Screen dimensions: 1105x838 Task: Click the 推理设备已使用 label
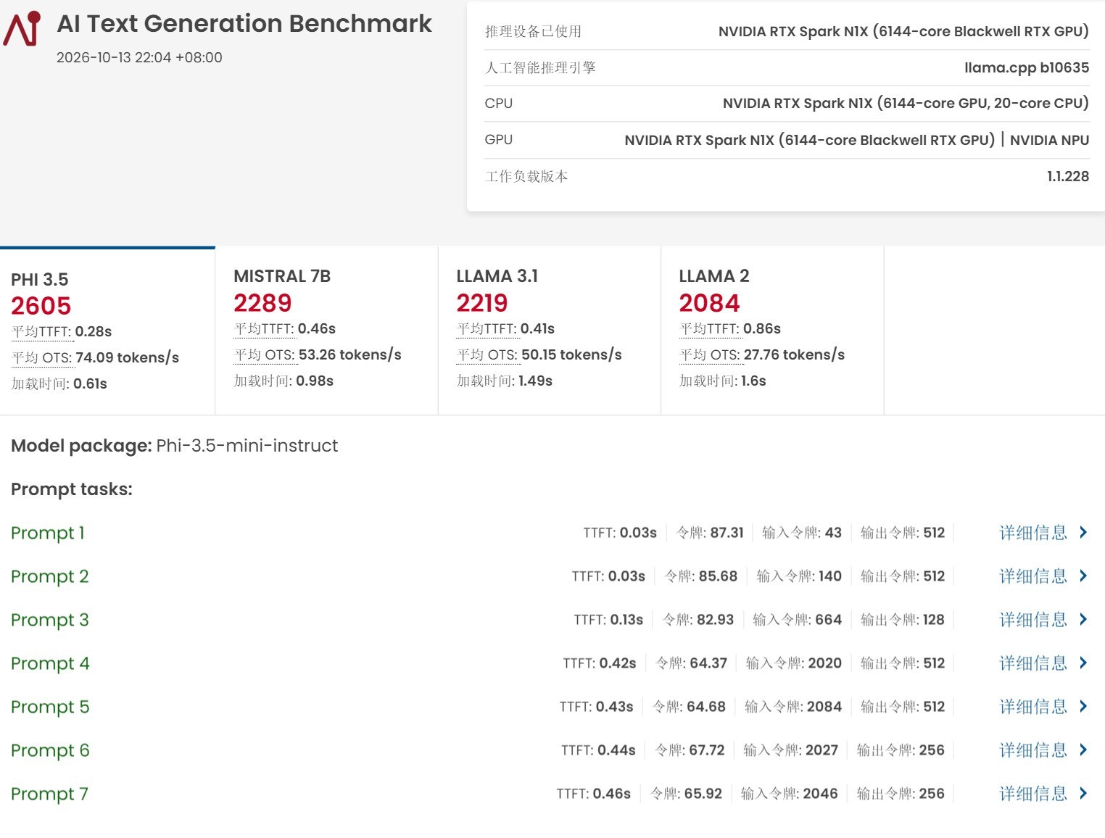[x=533, y=31]
